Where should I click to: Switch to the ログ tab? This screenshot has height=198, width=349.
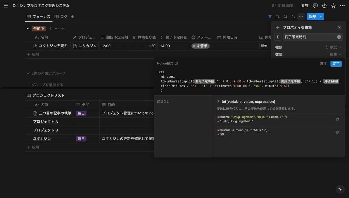(61, 17)
